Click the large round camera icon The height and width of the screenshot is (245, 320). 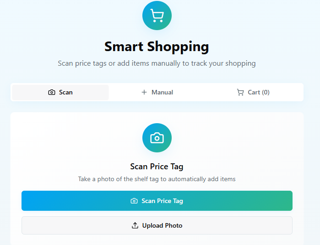point(157,138)
